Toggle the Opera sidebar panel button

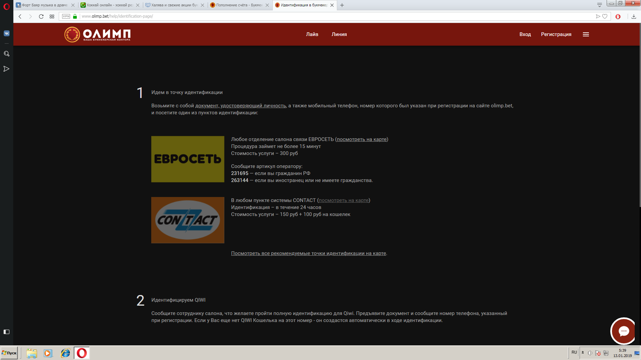coord(6,332)
